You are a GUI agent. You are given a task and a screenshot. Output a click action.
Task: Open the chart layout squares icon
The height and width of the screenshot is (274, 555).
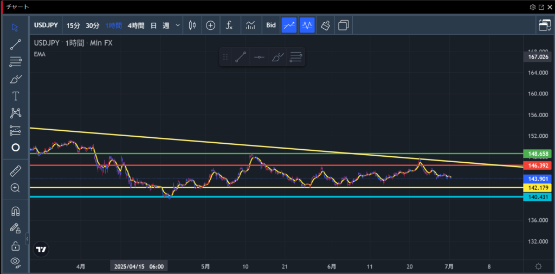pyautogui.click(x=343, y=25)
